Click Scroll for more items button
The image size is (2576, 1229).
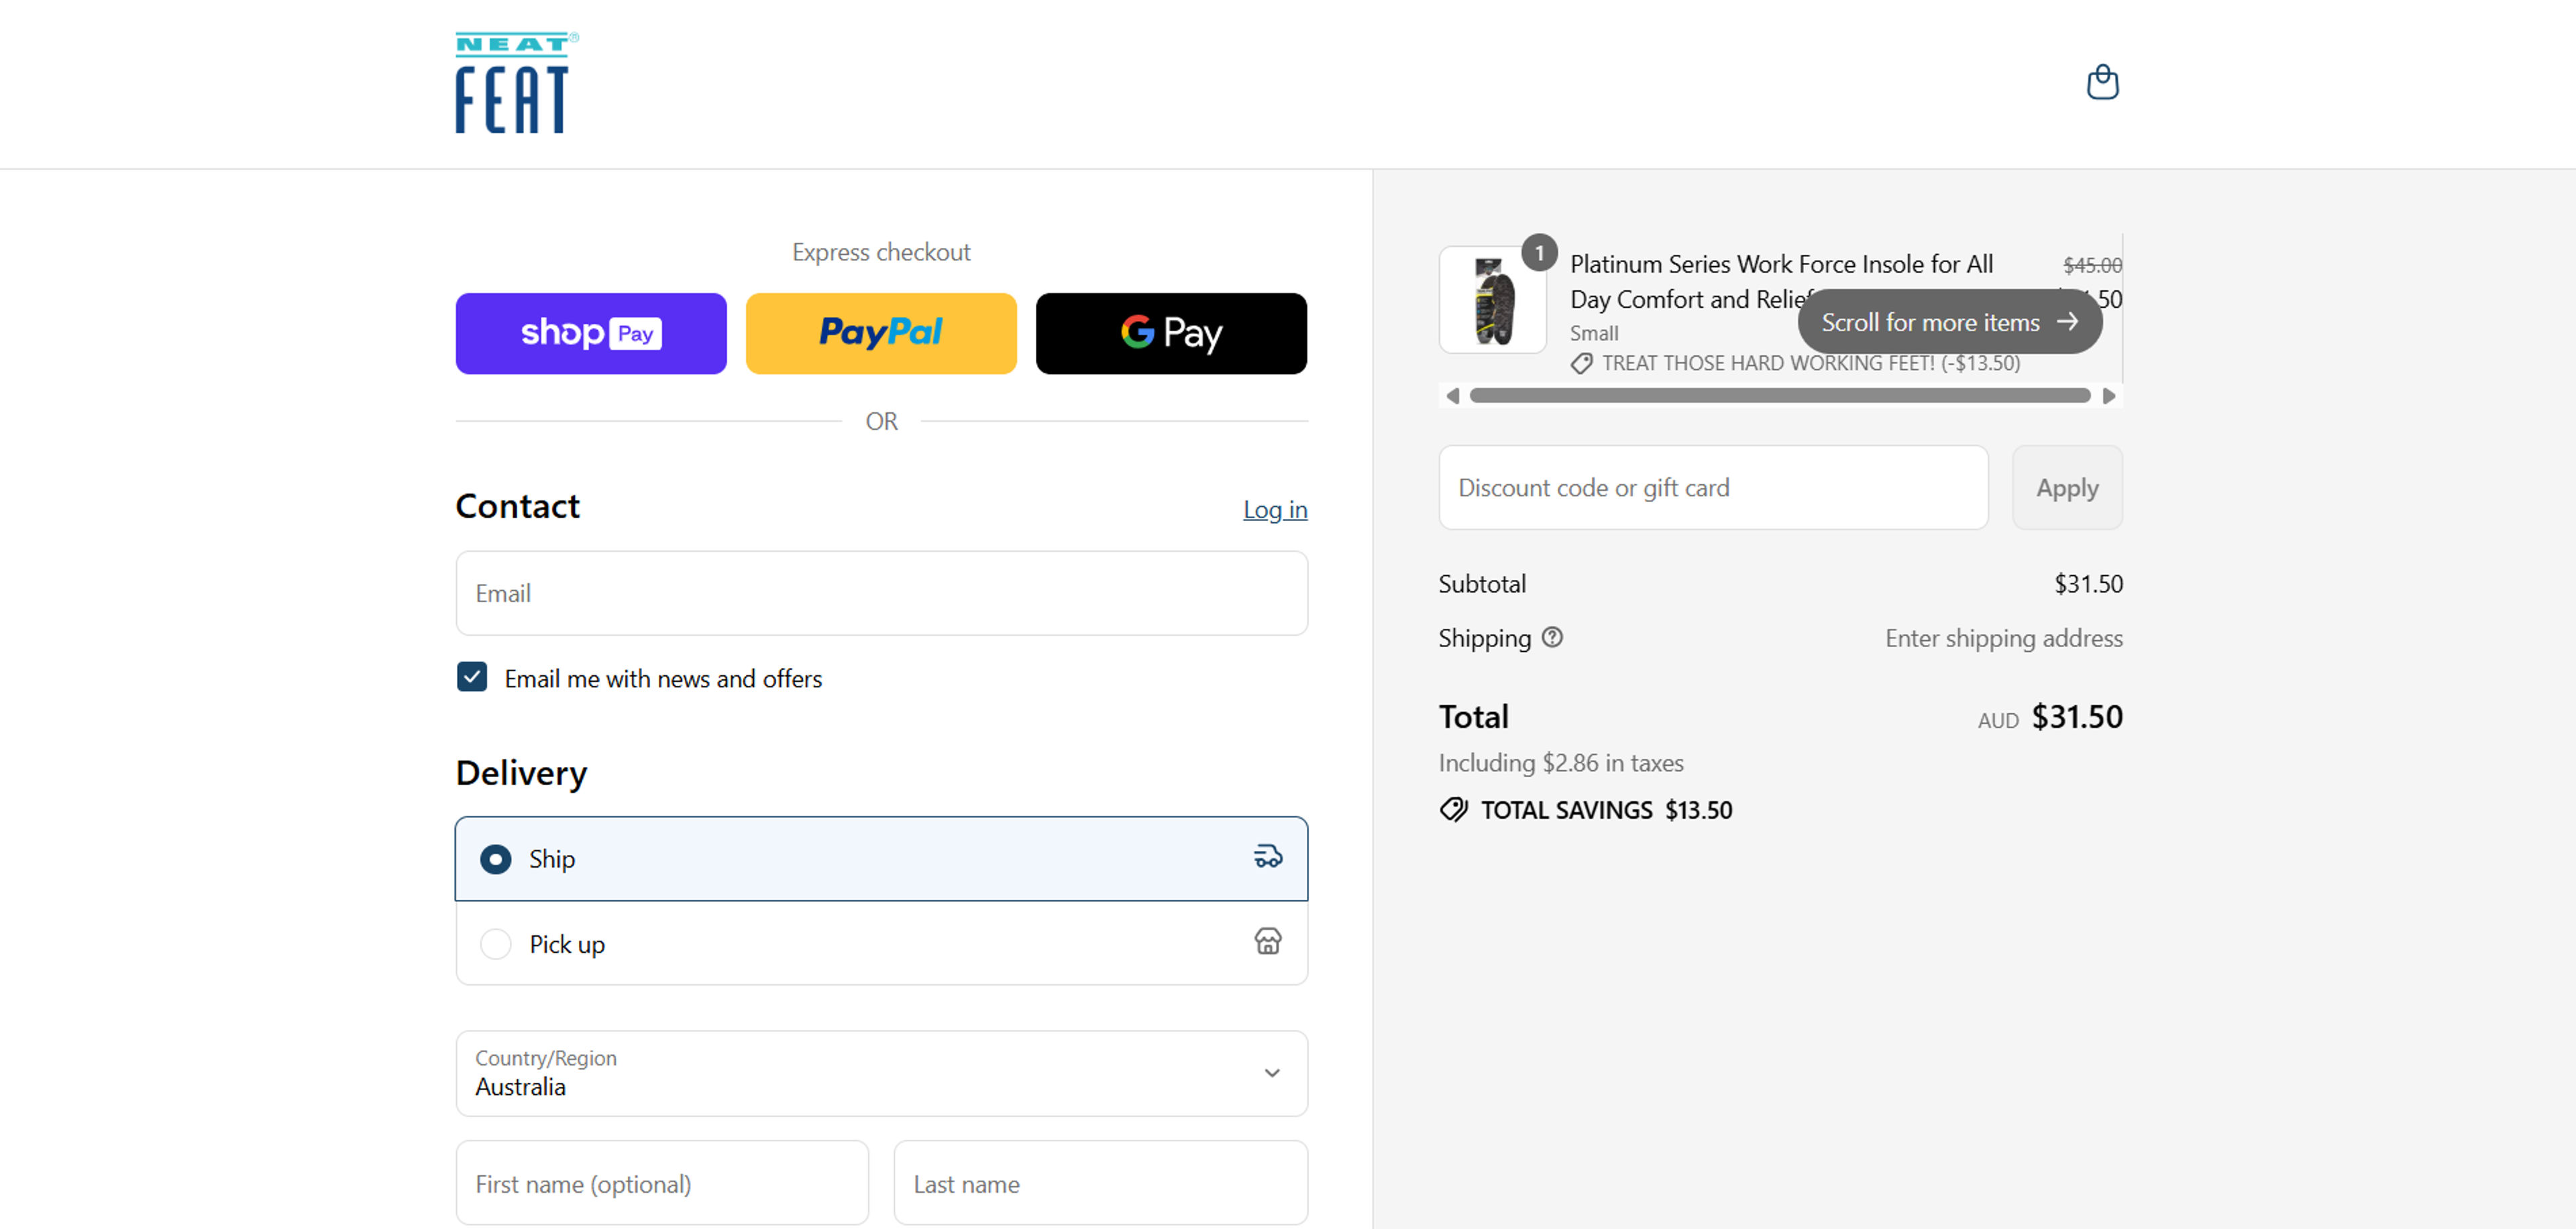[1949, 323]
